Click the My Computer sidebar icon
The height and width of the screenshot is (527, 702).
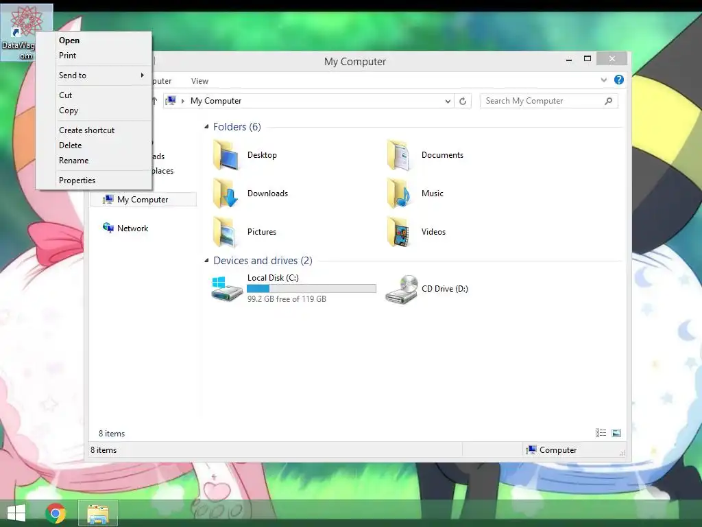(x=108, y=200)
